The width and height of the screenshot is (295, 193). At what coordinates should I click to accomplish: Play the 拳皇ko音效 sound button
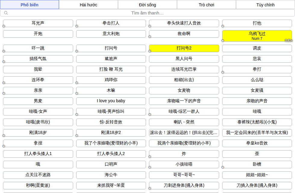click(x=257, y=143)
